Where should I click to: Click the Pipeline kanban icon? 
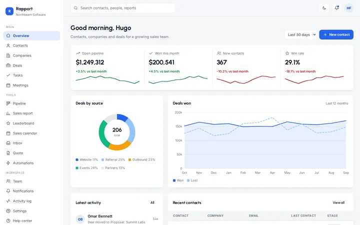[8, 103]
